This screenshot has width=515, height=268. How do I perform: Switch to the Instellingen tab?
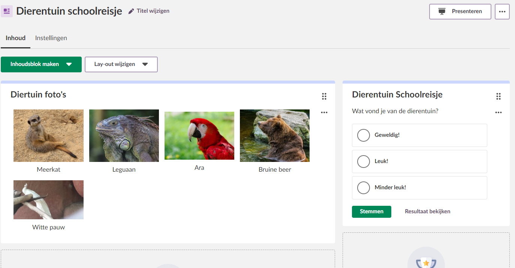51,38
